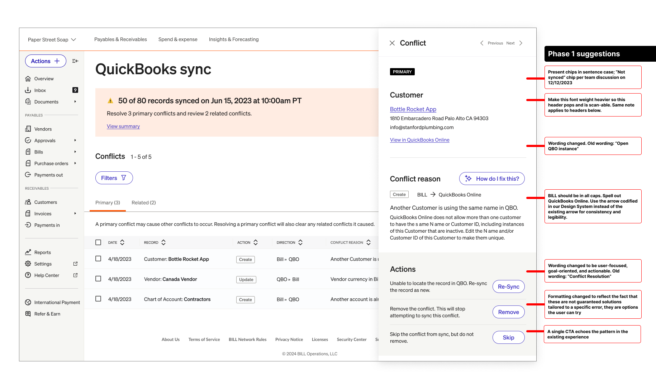Image resolution: width=656 pixels, height=389 pixels.
Task: Click the Refer & Earn icon
Action: click(x=28, y=314)
